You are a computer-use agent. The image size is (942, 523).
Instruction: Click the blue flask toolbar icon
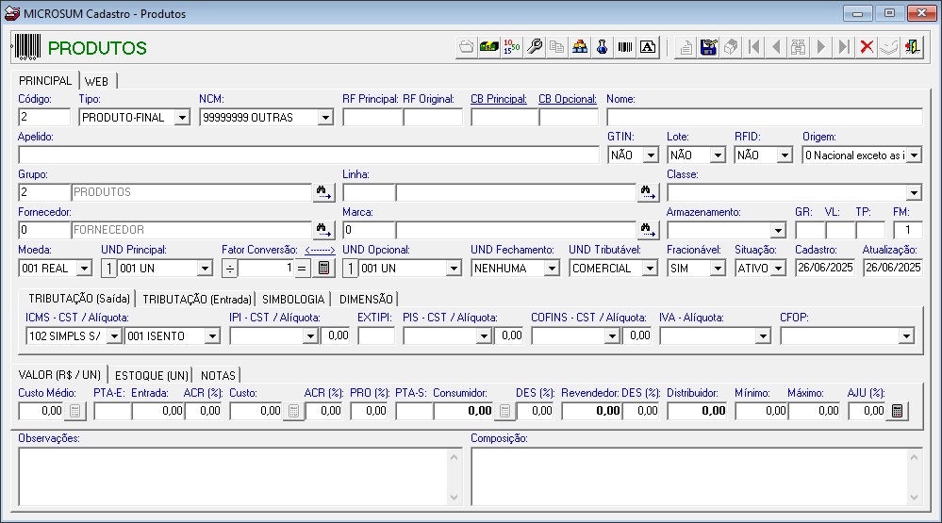[603, 47]
